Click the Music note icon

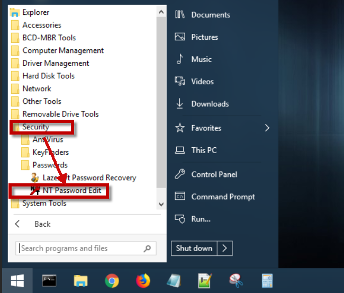click(180, 59)
